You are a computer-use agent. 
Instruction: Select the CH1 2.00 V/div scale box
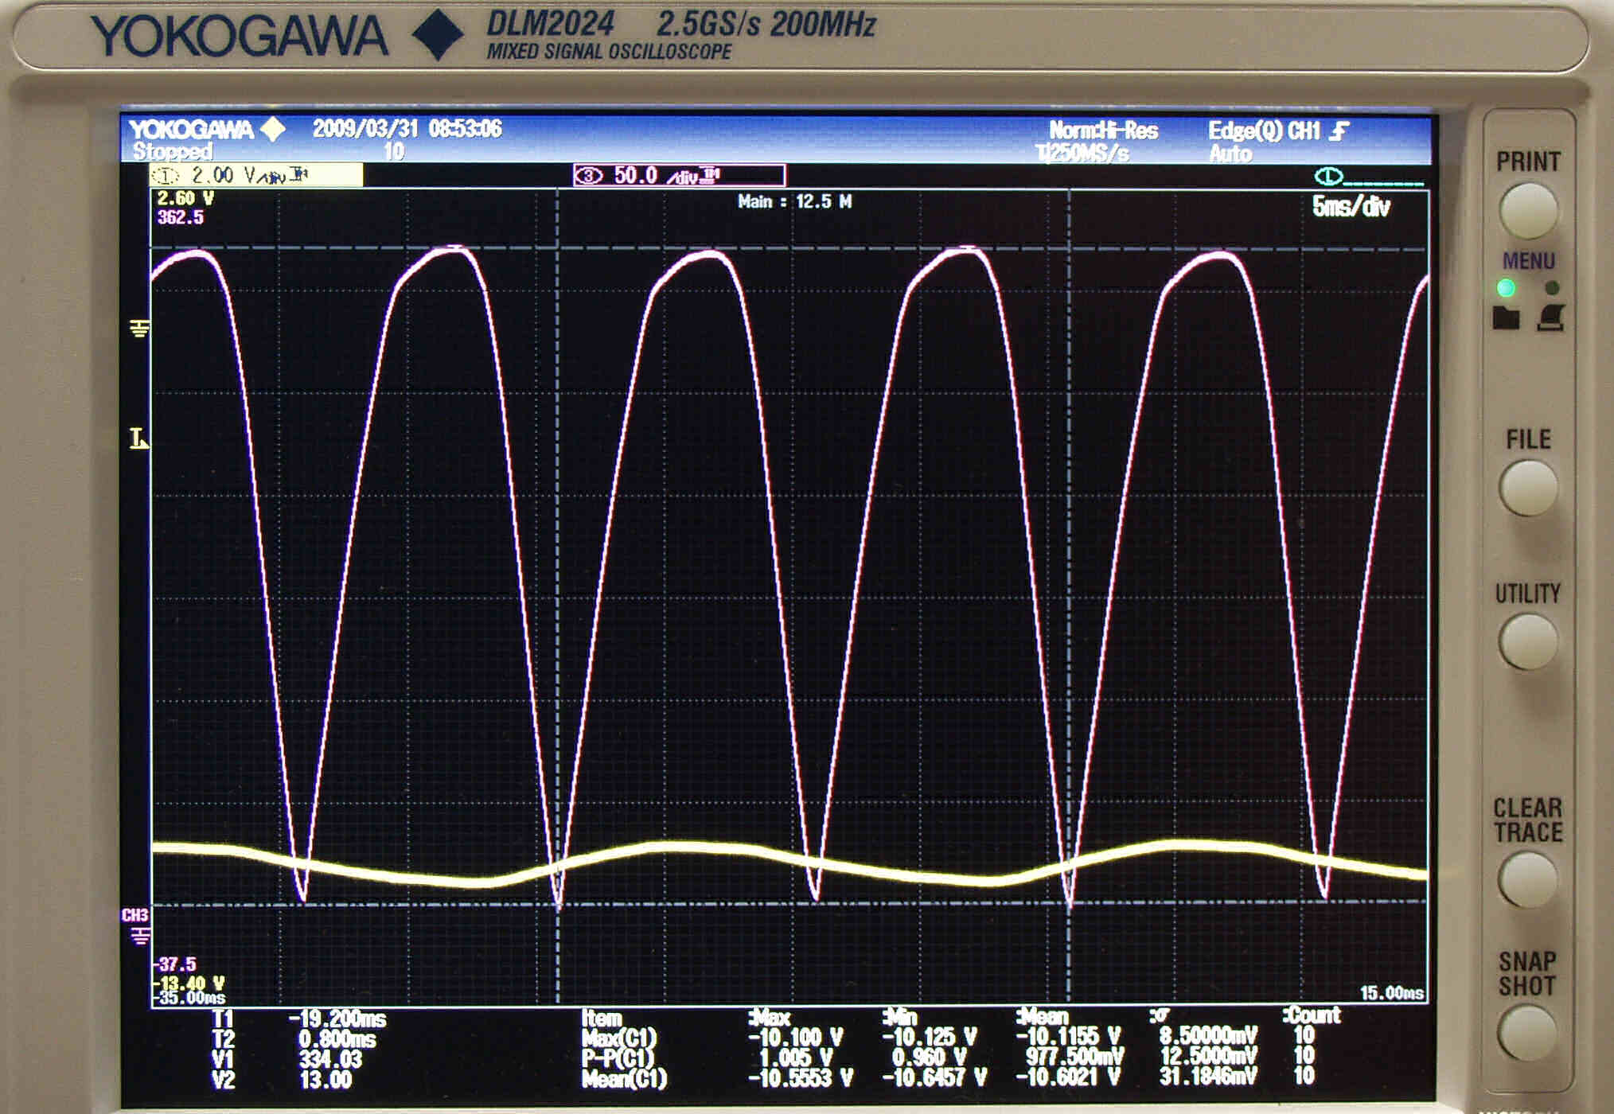[256, 175]
